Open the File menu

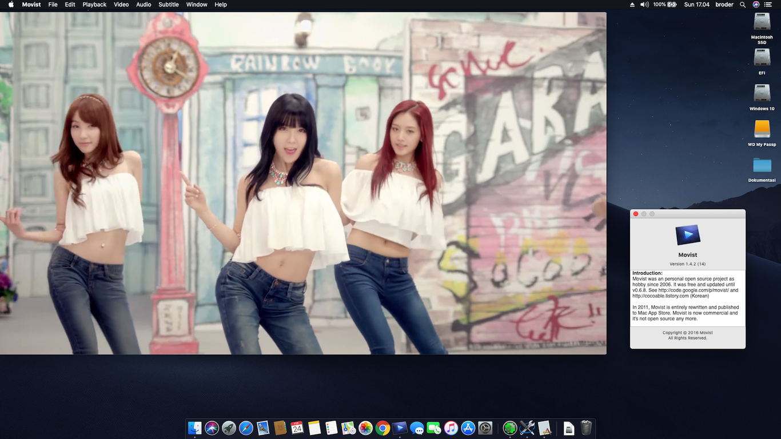53,5
